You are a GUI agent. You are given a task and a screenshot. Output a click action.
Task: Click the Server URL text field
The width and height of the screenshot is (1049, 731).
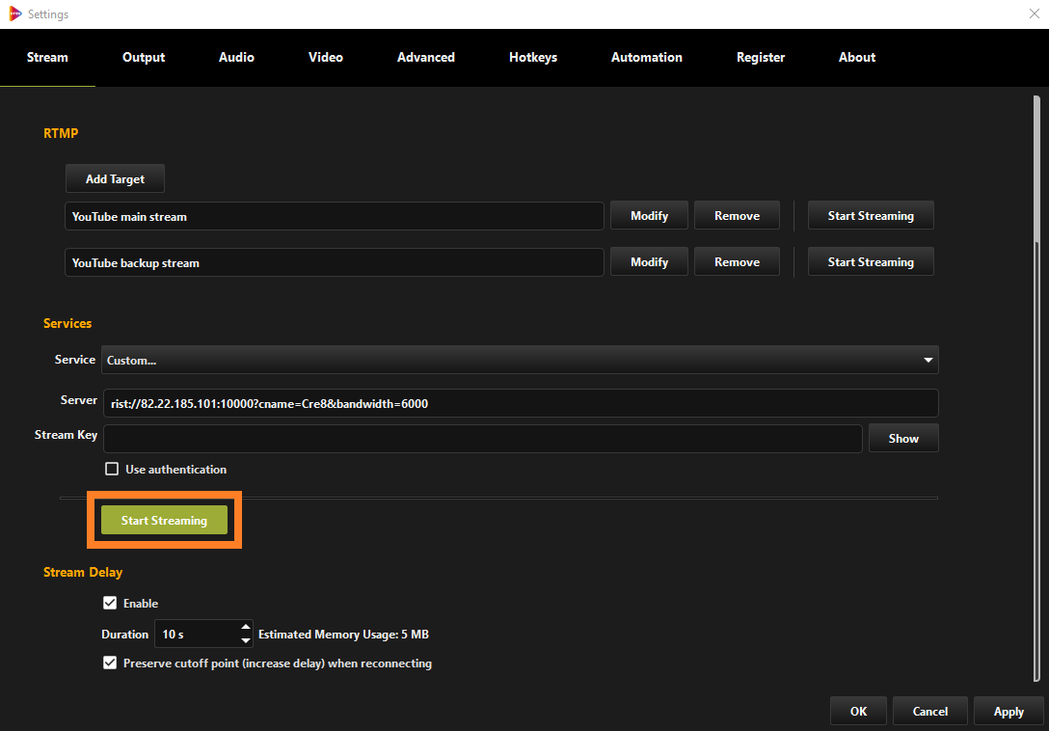[x=521, y=403]
